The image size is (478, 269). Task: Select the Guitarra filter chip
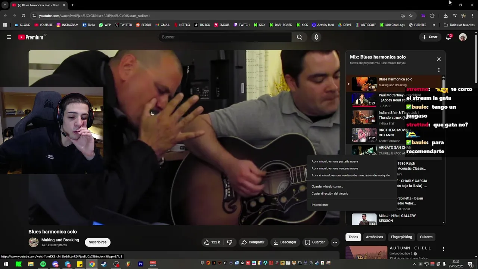(x=426, y=237)
